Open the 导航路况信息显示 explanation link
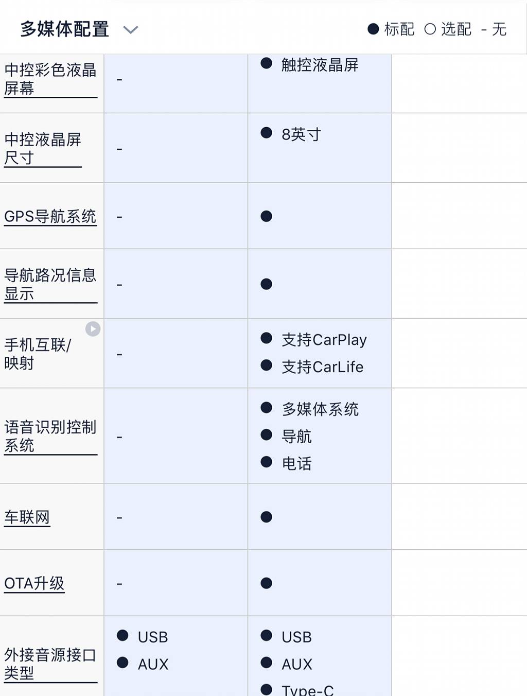This screenshot has height=696, width=527. 50,284
